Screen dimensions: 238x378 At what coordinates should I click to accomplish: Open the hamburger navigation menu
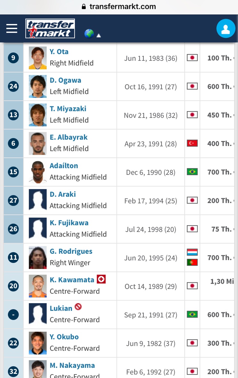pos(12,28)
